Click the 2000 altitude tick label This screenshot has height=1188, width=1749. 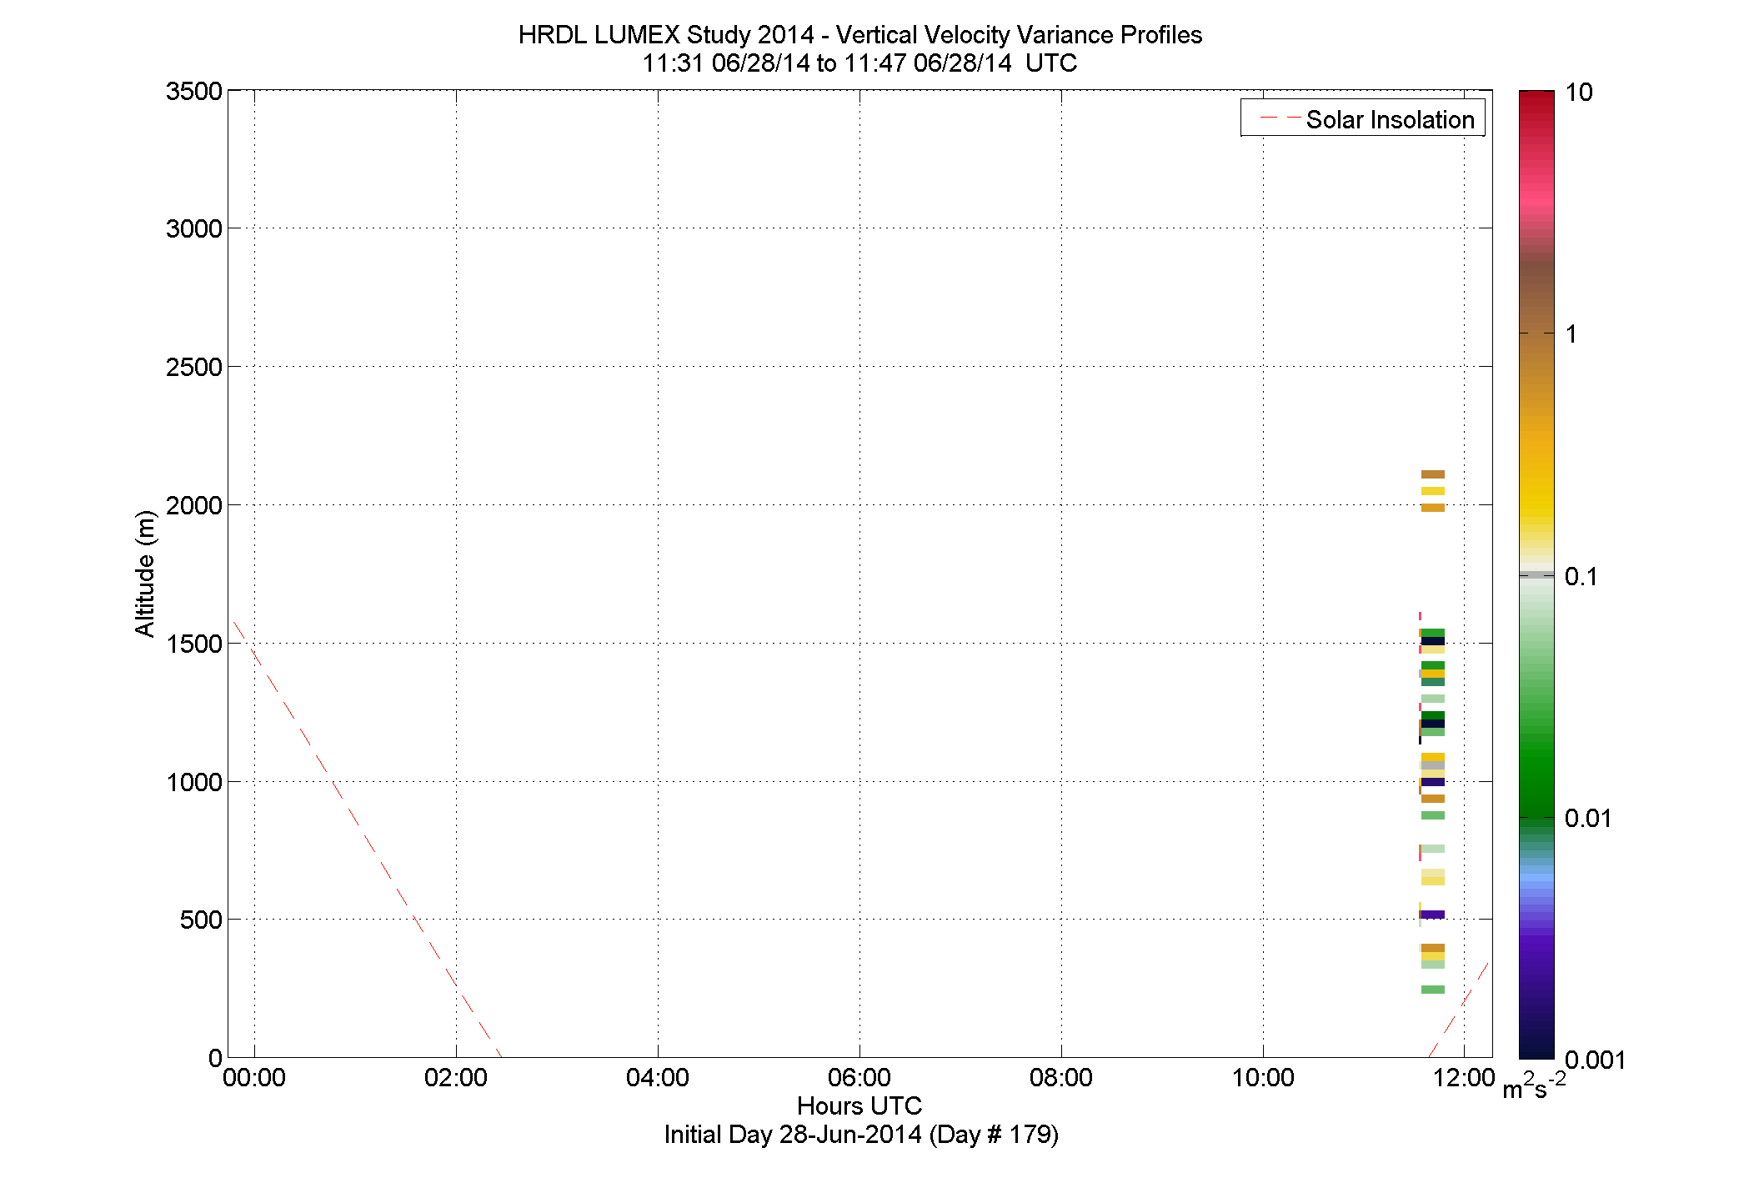[x=194, y=505]
